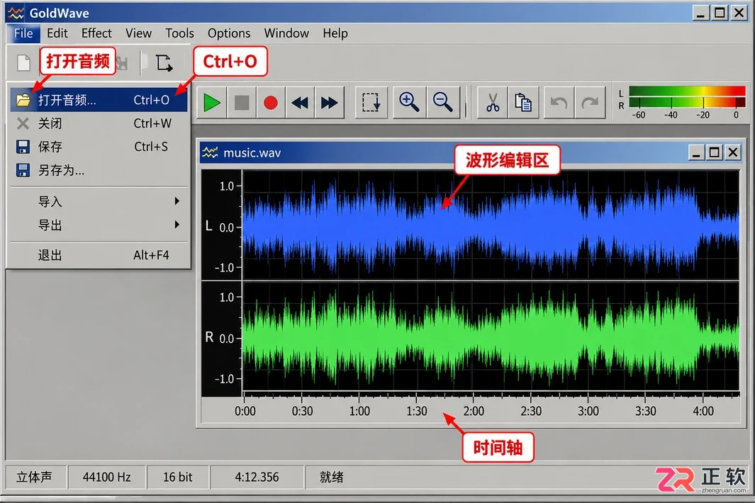Click the L/R level meter

(x=687, y=97)
